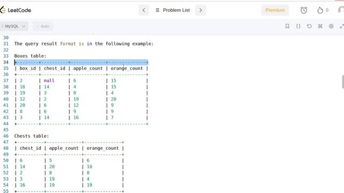The height and width of the screenshot is (193, 344).
Task: Open the MySQL language dropdown
Action: tap(14, 26)
